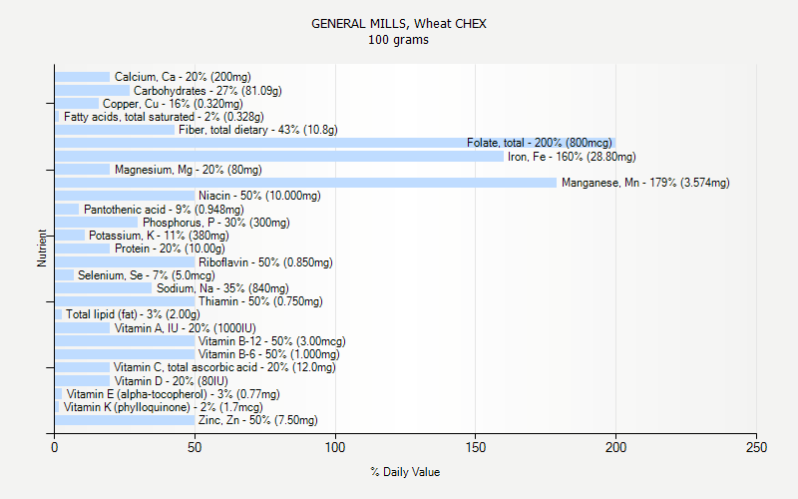Image resolution: width=798 pixels, height=499 pixels.
Task: Click the Folate bar reaching 200%
Action: click(335, 143)
